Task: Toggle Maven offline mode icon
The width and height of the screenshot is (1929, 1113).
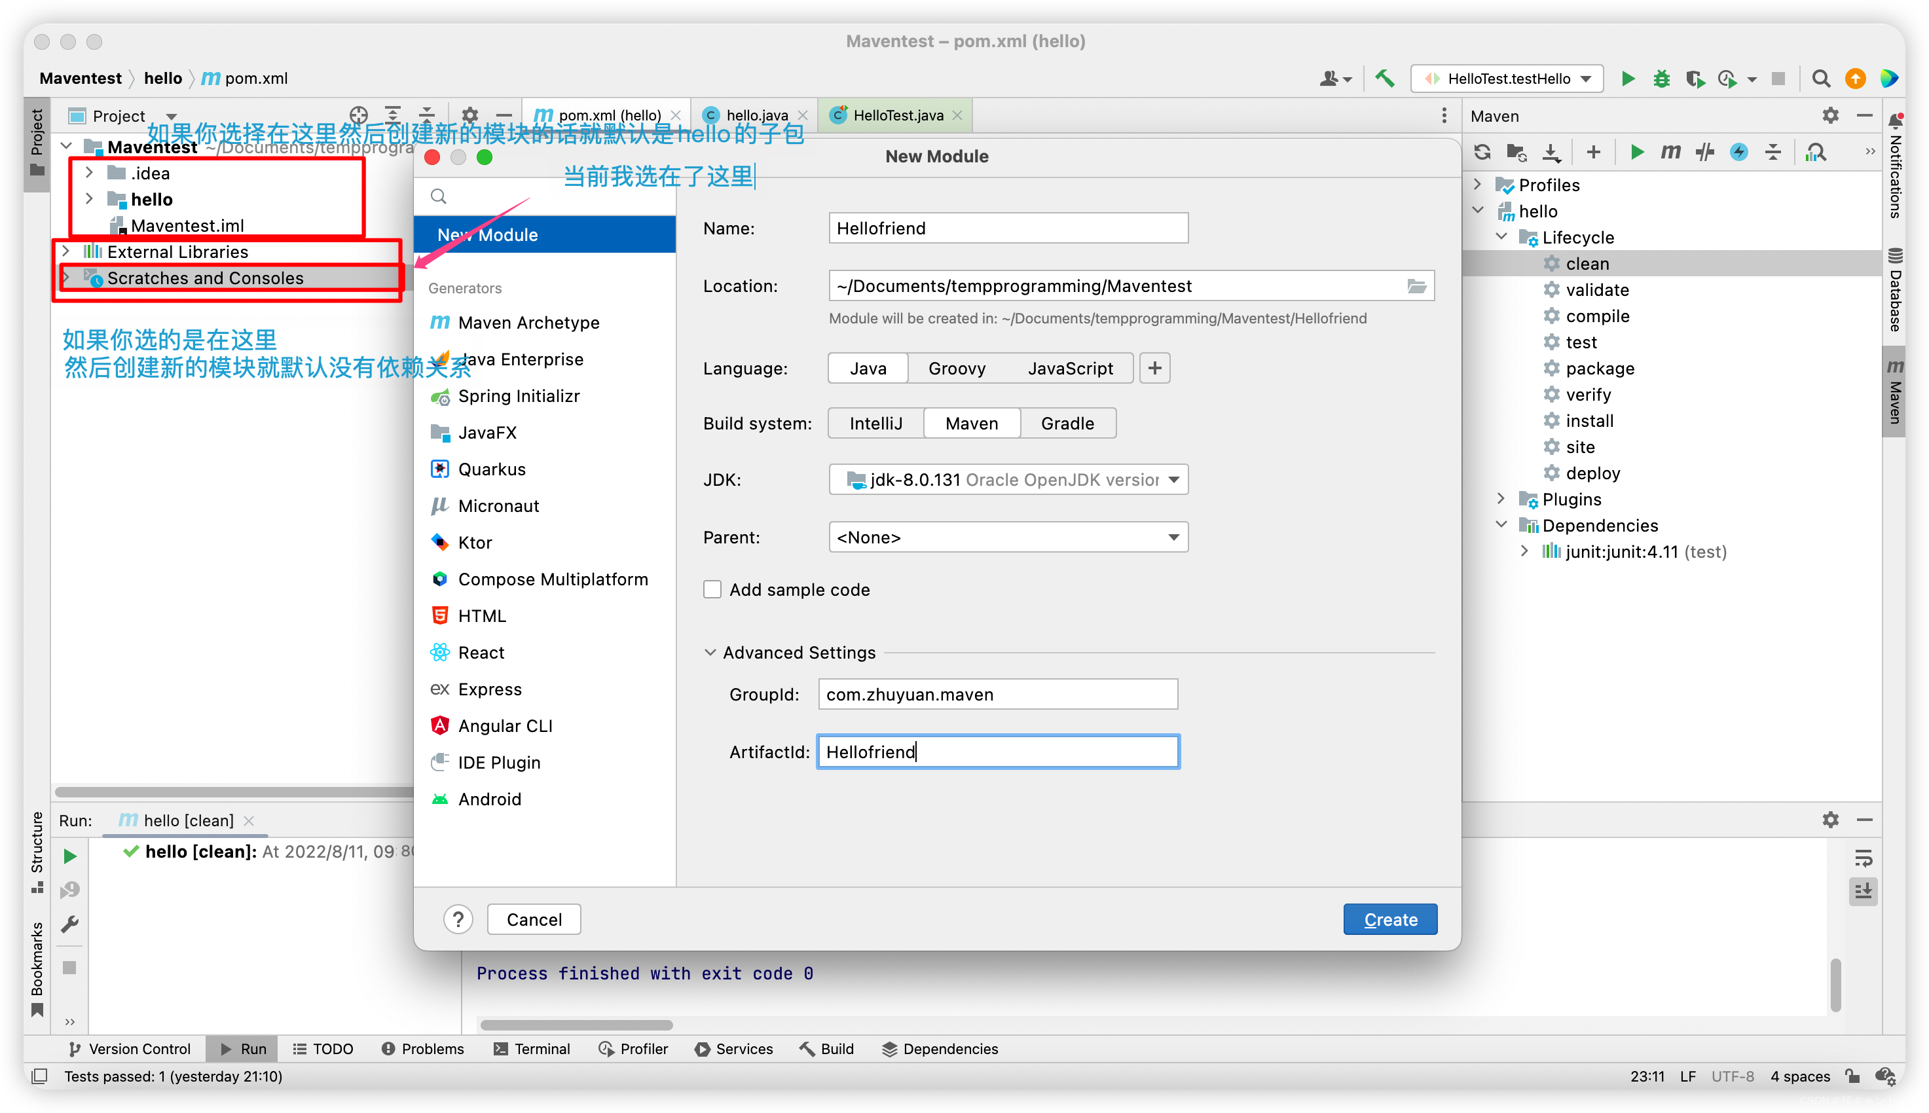Action: [x=1704, y=152]
